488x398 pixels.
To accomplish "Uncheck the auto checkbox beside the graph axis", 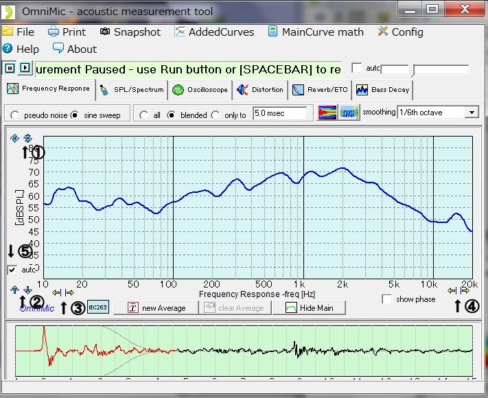I will [x=13, y=270].
